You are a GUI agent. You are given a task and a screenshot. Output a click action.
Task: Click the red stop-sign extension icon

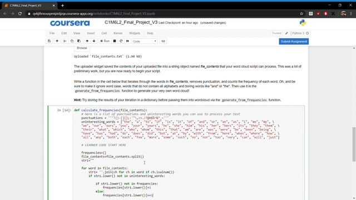325,13
